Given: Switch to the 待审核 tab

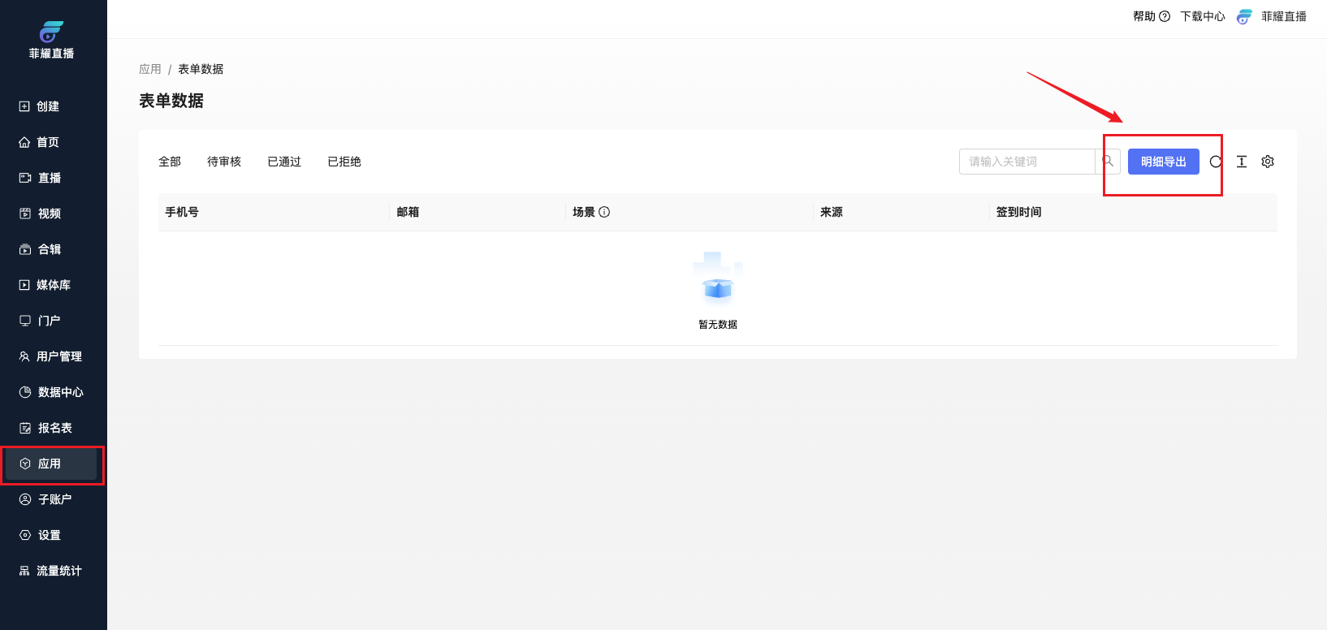Looking at the screenshot, I should click(x=224, y=162).
